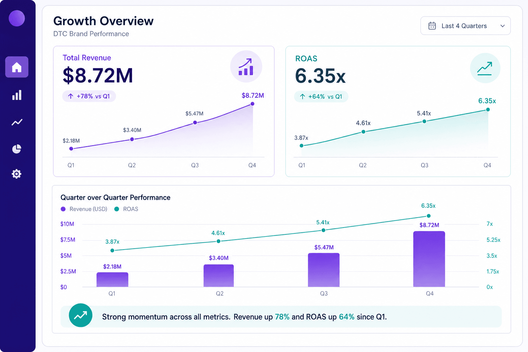Click the calendar icon in date selector
The image size is (528, 352).
(x=432, y=26)
